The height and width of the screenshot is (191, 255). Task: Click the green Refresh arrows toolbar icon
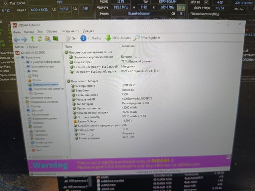pyautogui.click(x=40, y=39)
